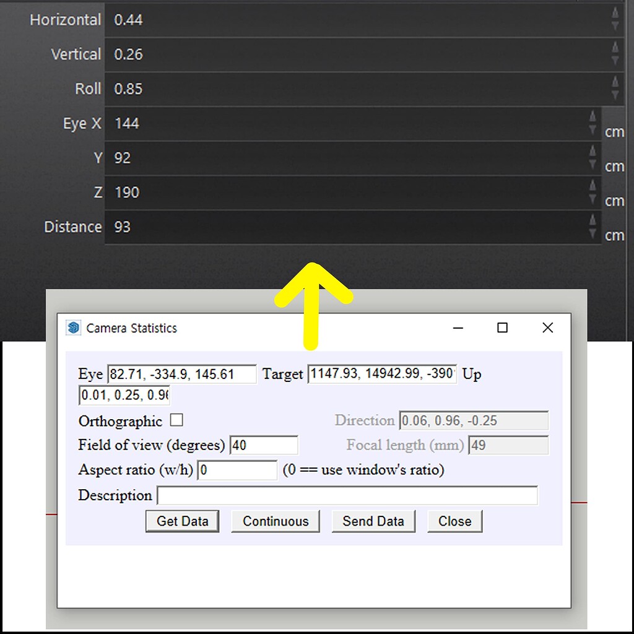Image resolution: width=634 pixels, height=634 pixels.
Task: Edit the Field of view value of 40
Action: point(264,445)
